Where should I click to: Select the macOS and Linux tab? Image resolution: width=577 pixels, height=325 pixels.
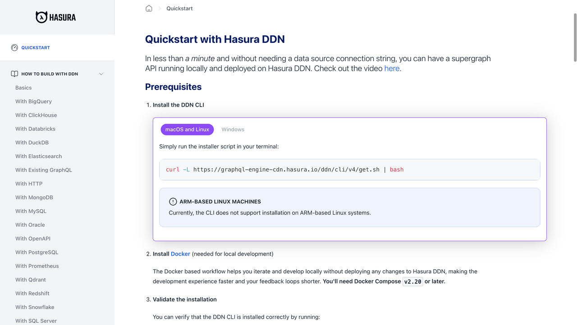coord(187,129)
